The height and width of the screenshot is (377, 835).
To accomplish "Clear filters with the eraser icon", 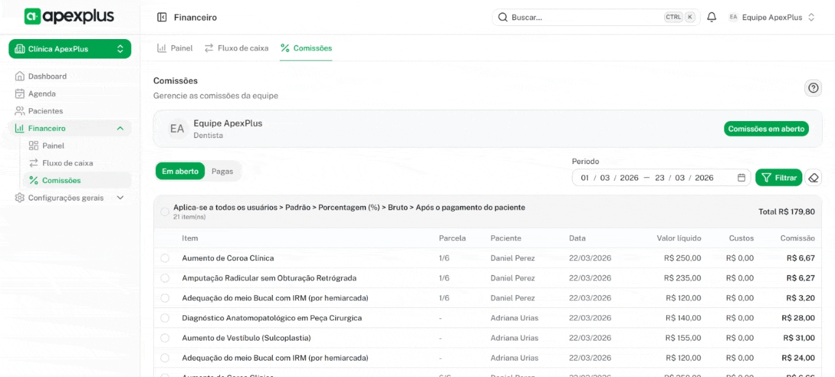I will point(813,178).
